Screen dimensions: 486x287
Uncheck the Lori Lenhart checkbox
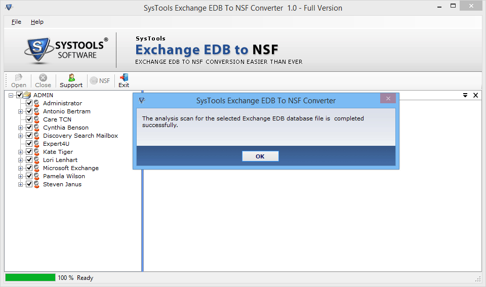point(29,159)
